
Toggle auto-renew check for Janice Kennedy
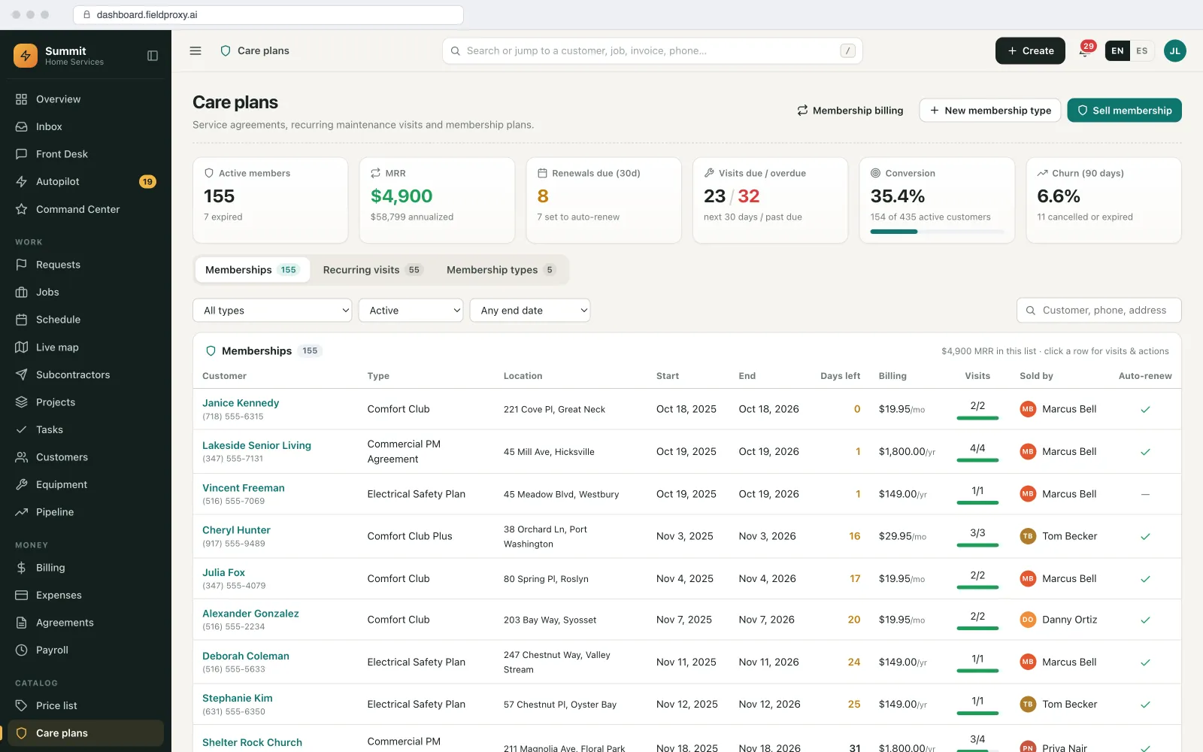(1145, 410)
